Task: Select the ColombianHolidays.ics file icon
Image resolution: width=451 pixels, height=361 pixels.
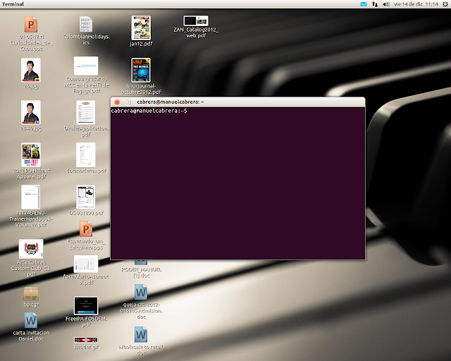Action: click(x=86, y=24)
